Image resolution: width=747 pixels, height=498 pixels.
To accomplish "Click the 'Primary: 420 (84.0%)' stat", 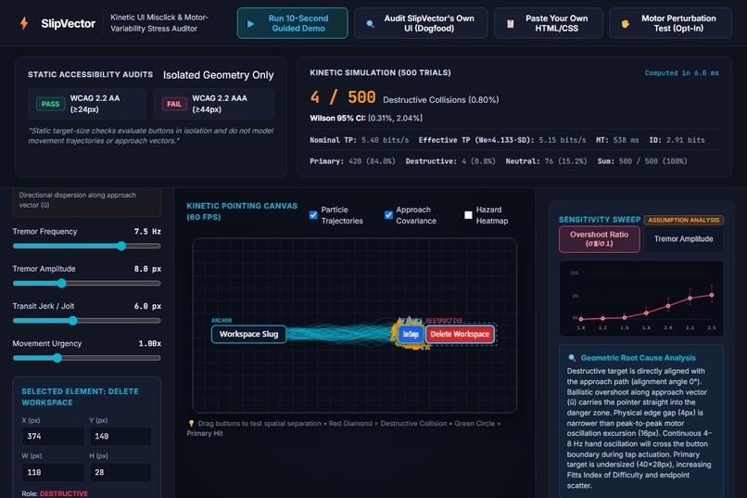I will pyautogui.click(x=352, y=161).
